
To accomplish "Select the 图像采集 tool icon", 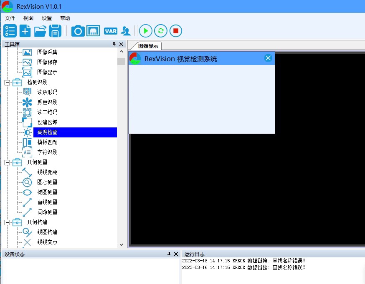I will coord(27,52).
